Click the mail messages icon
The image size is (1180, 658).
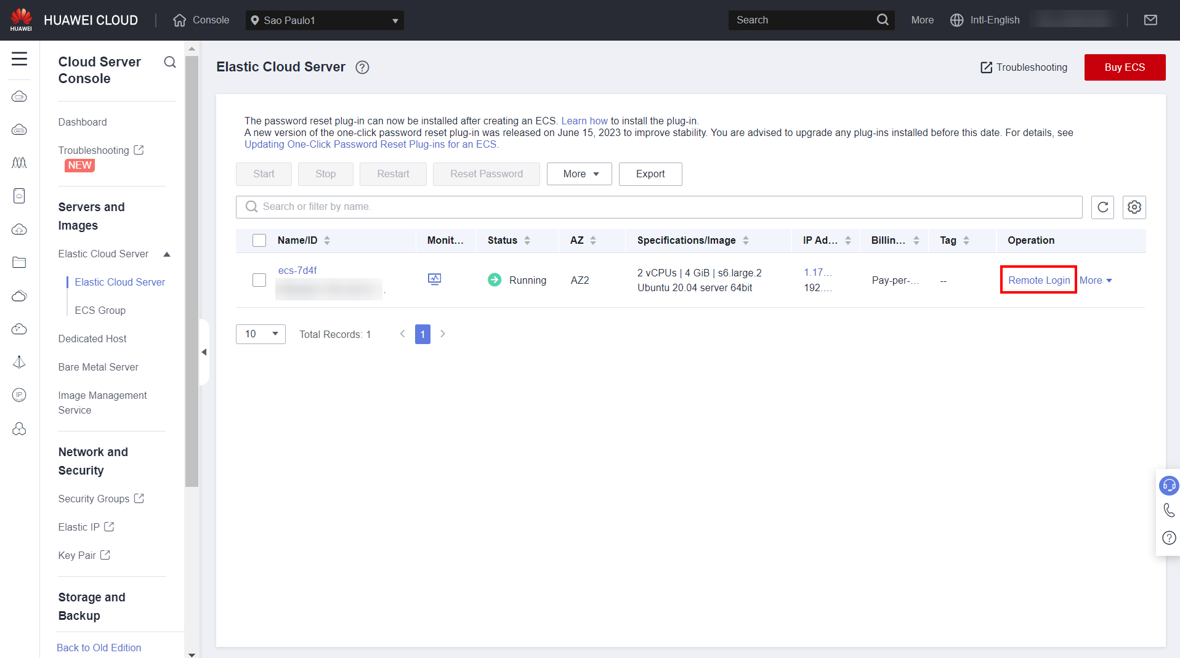pyautogui.click(x=1150, y=20)
